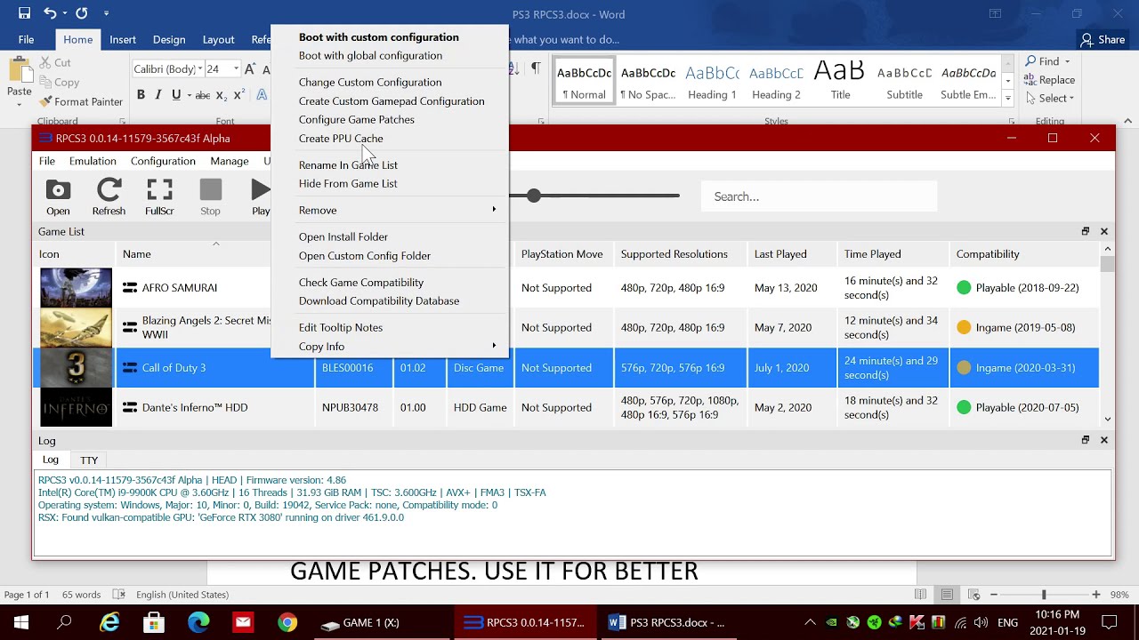
Task: Click Grow Font icon in Word ribbon
Action: [250, 69]
